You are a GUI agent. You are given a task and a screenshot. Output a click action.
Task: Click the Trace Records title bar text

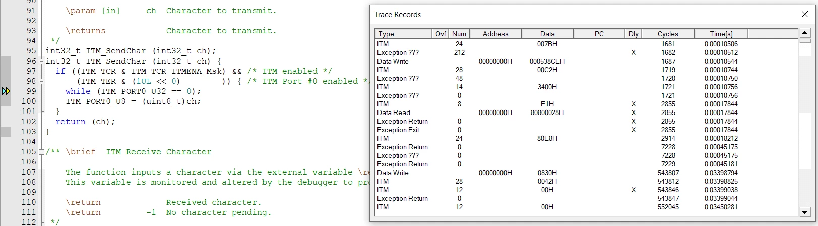[x=398, y=15]
